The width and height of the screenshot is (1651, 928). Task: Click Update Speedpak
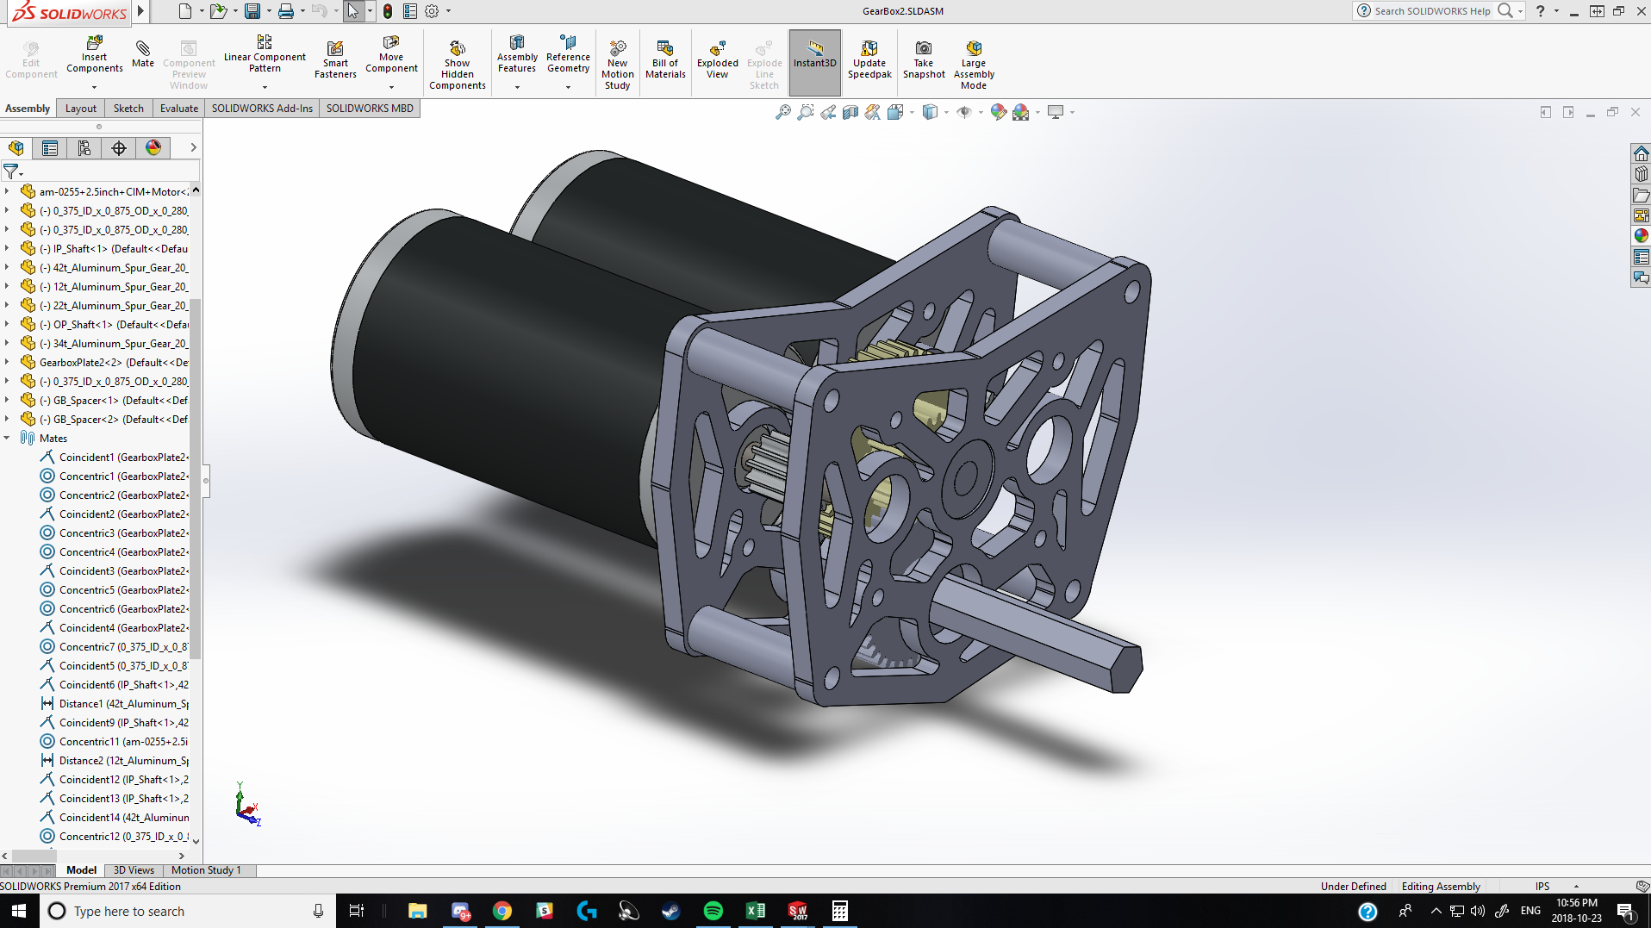click(869, 59)
